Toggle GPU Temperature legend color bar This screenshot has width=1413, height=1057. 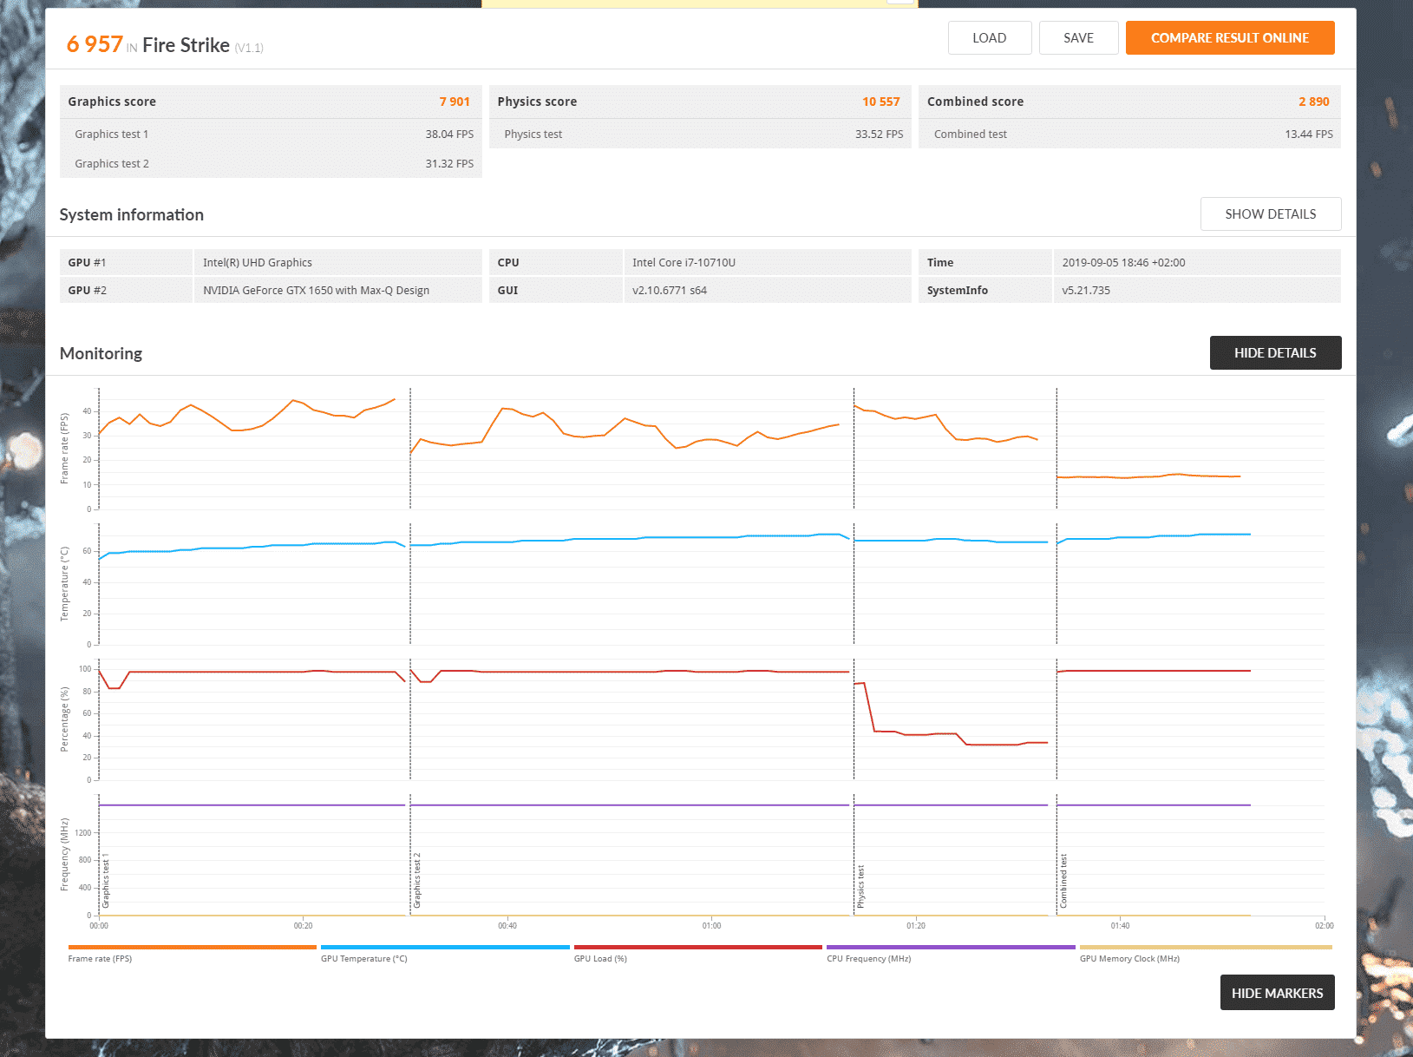coord(445,948)
